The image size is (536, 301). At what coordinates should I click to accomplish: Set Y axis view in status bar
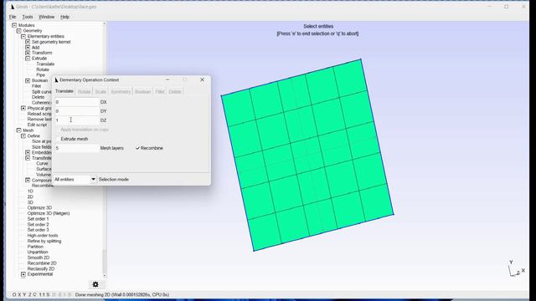pos(24,294)
